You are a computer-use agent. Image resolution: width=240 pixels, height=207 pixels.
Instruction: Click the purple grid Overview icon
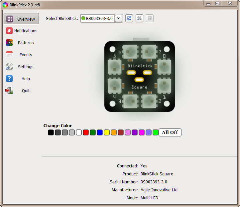[x=10, y=19]
